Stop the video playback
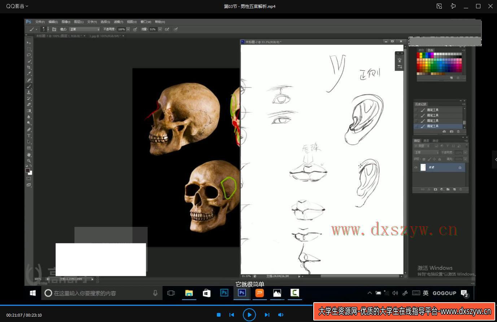The width and height of the screenshot is (497, 322). coord(218,315)
